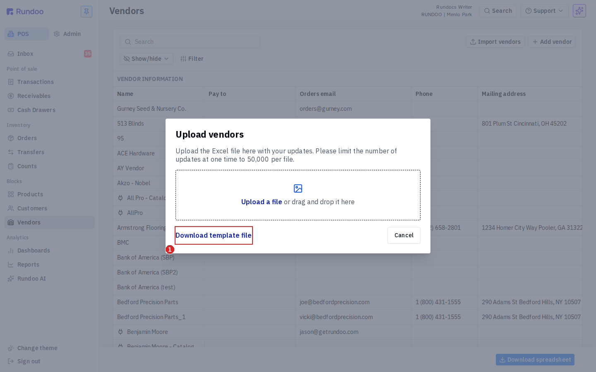The width and height of the screenshot is (596, 372).
Task: Click Change theme
Action: pyautogui.click(x=49, y=348)
